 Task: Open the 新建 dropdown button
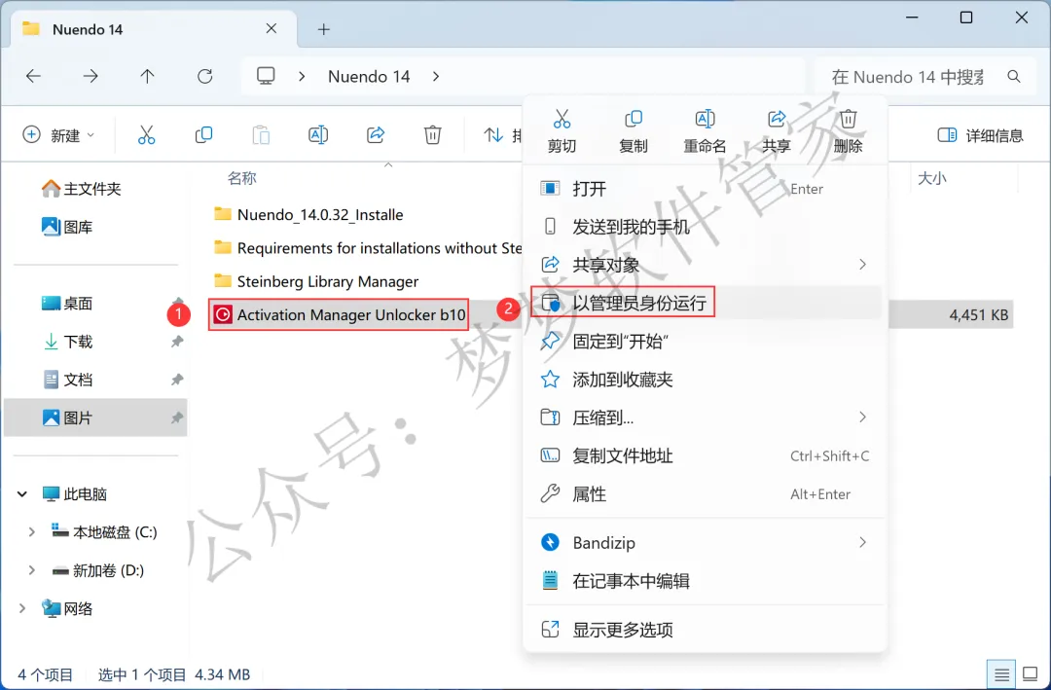(x=59, y=134)
